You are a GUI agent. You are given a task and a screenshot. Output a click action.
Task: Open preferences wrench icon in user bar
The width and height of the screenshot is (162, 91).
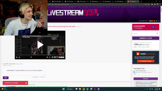pos(157,21)
